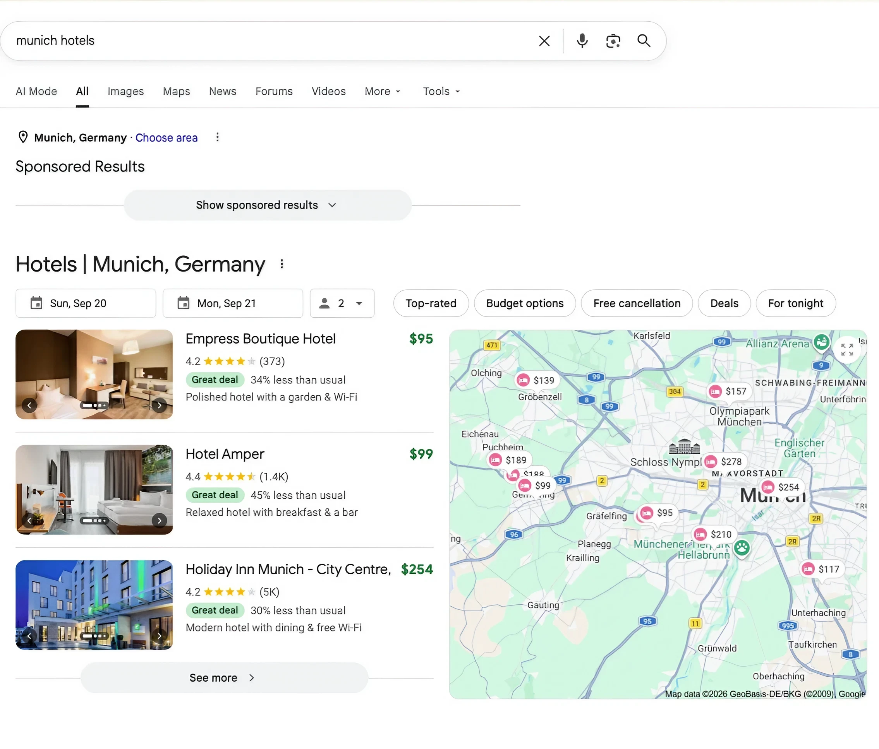Viewport: 879px width, 749px height.
Task: Select the $95 hotel pin near Gräfelfing
Action: click(x=657, y=513)
